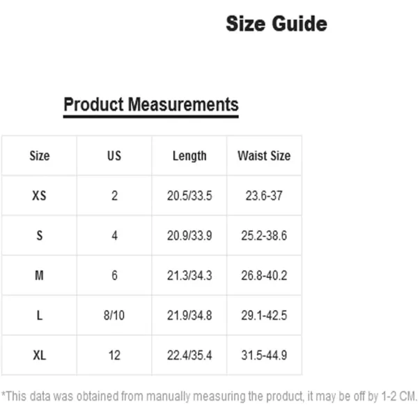Click waist value 29.1-42.5
The width and height of the screenshot is (418, 418).
click(x=264, y=316)
